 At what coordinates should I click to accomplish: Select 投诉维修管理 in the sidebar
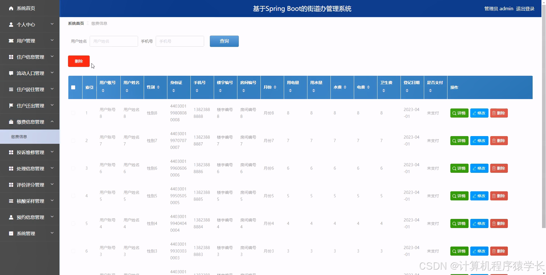click(x=30, y=152)
